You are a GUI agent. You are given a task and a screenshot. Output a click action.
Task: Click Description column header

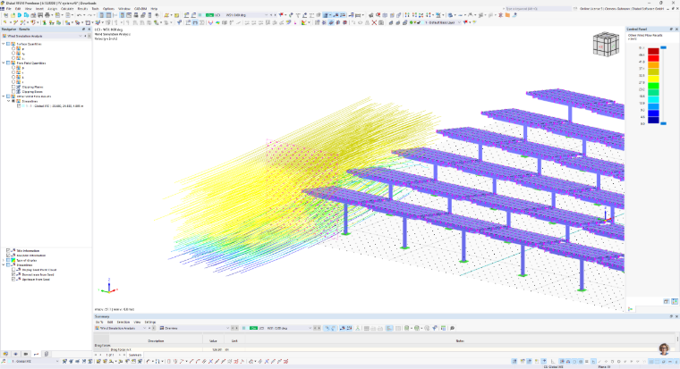tap(156, 340)
